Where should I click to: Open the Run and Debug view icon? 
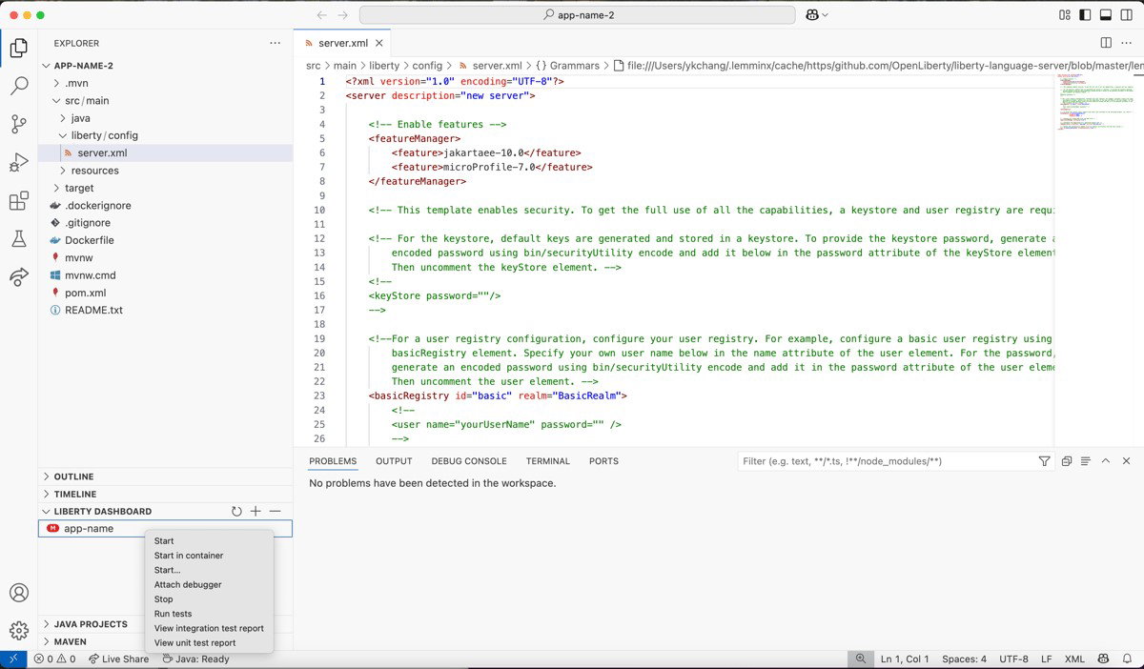point(18,163)
